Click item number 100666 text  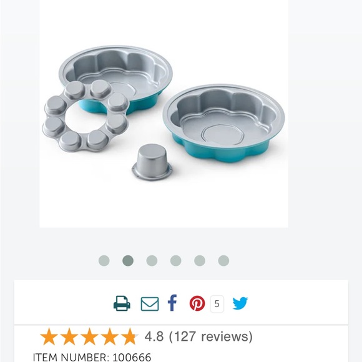92,358
